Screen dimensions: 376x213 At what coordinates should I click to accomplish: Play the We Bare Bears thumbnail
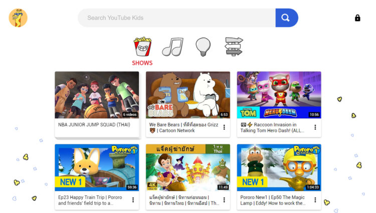[x=188, y=95]
